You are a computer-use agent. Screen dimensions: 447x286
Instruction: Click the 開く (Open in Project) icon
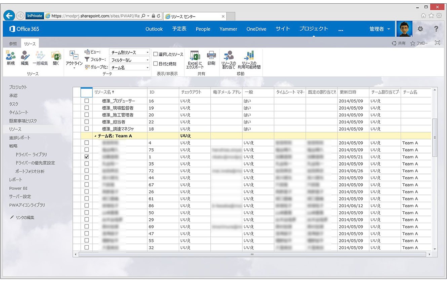(x=56, y=56)
